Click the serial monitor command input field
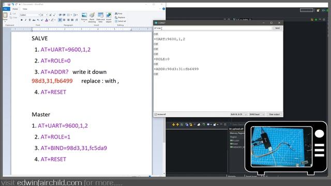The height and width of the screenshot is (186, 331). (x=213, y=28)
